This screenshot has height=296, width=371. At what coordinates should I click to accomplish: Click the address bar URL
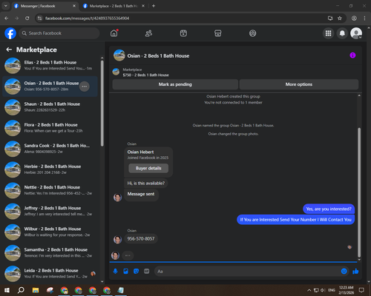coord(87,18)
